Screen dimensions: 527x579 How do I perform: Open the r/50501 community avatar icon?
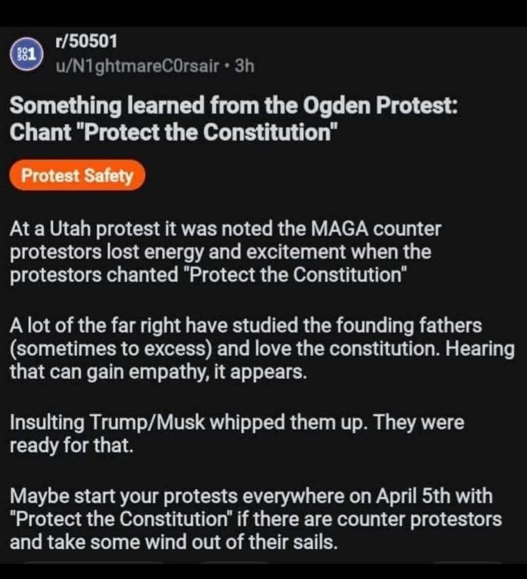[x=26, y=54]
